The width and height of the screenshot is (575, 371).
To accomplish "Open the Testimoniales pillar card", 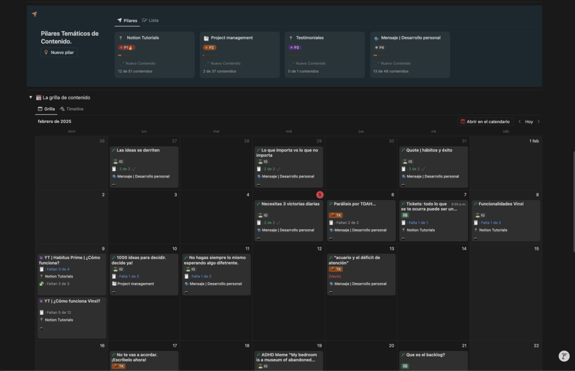I will click(324, 54).
